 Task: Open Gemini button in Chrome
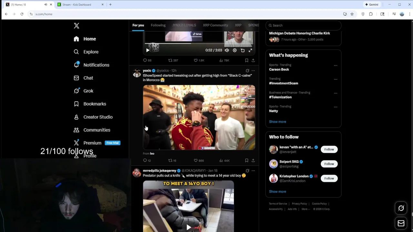point(371,5)
